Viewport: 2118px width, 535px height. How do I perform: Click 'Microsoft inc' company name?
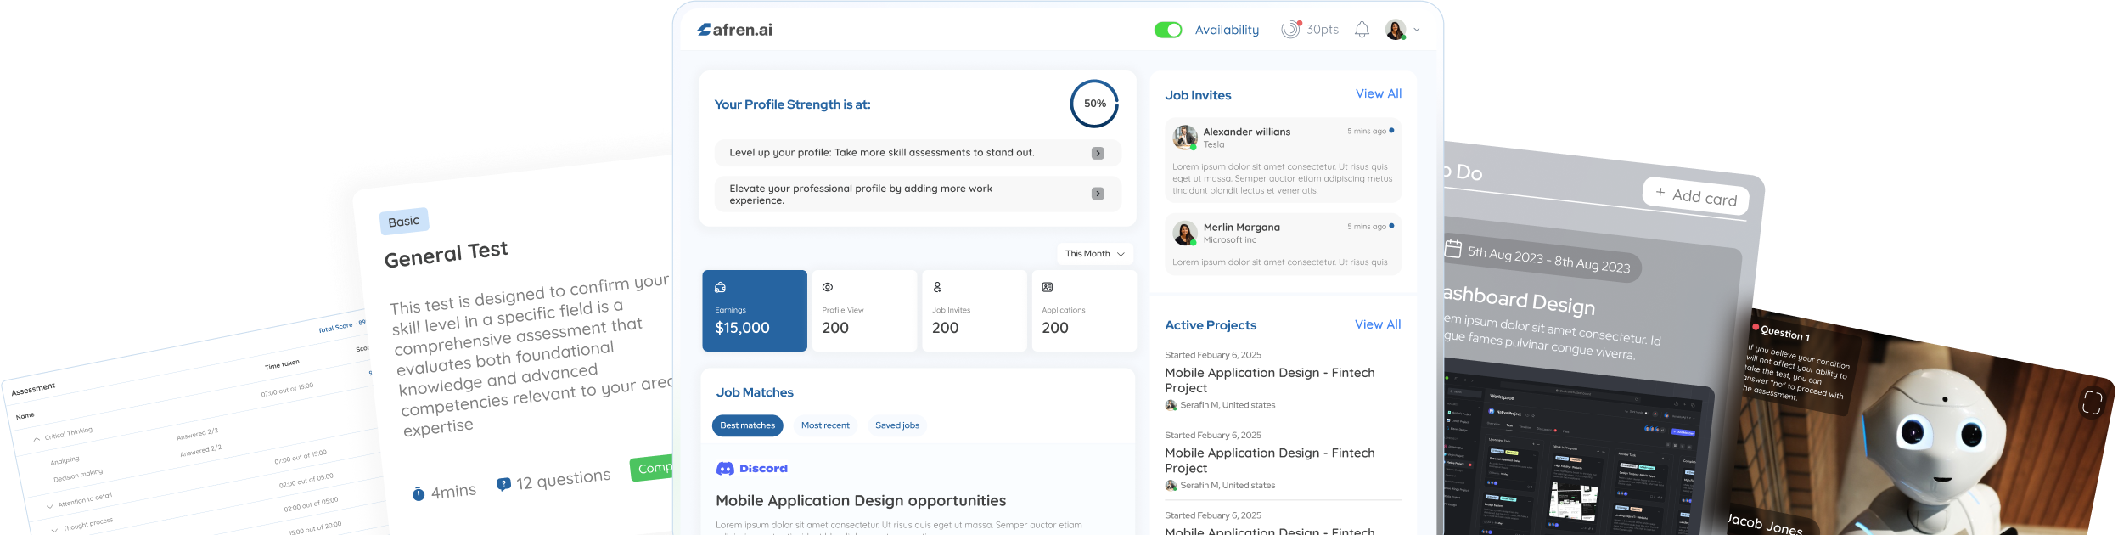1230,240
